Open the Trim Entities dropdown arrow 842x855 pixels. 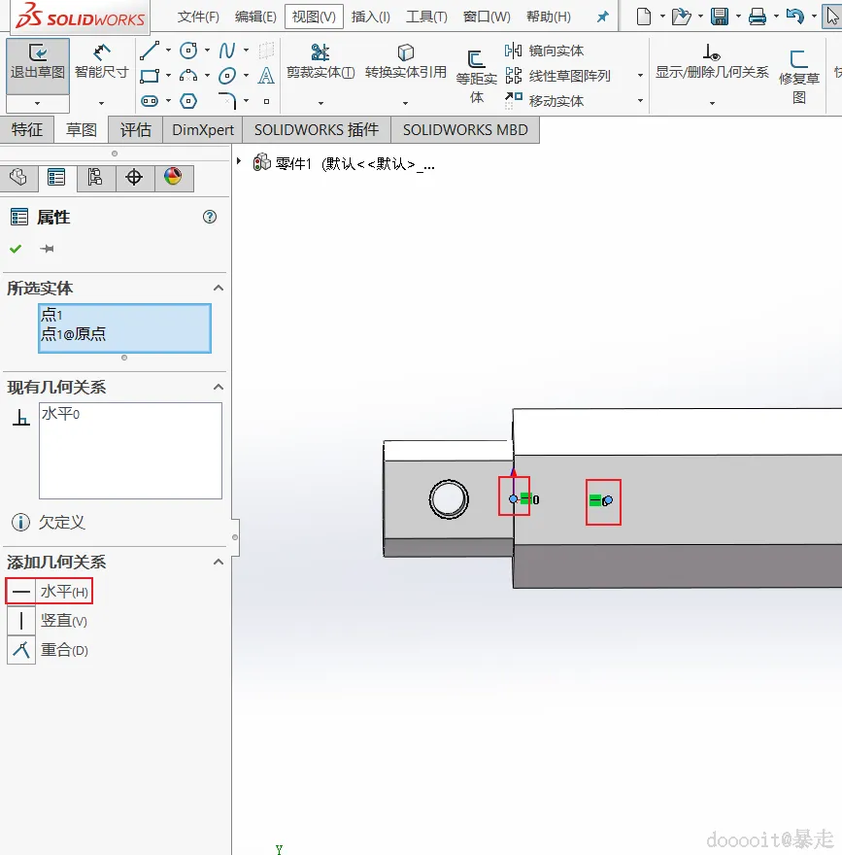[x=321, y=103]
